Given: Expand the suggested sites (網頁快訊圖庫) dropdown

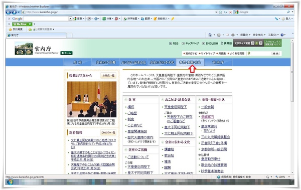Looking at the screenshot, I should pos(53,30).
